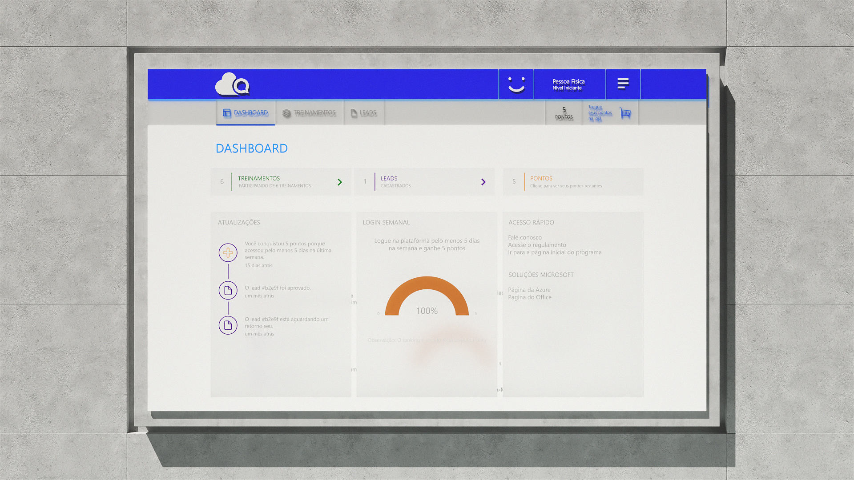Screen dimensions: 854x480
Task: Click the document icon for approved lead
Action: [228, 291]
